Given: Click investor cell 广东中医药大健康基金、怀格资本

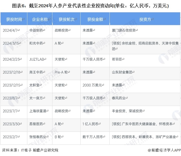Looking at the screenshot, I should 145,125.
